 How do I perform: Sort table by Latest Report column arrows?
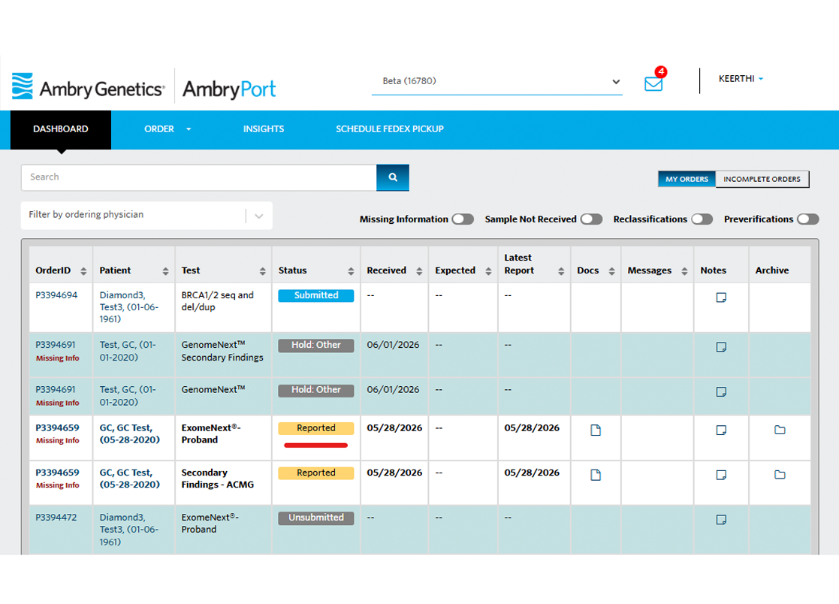561,271
